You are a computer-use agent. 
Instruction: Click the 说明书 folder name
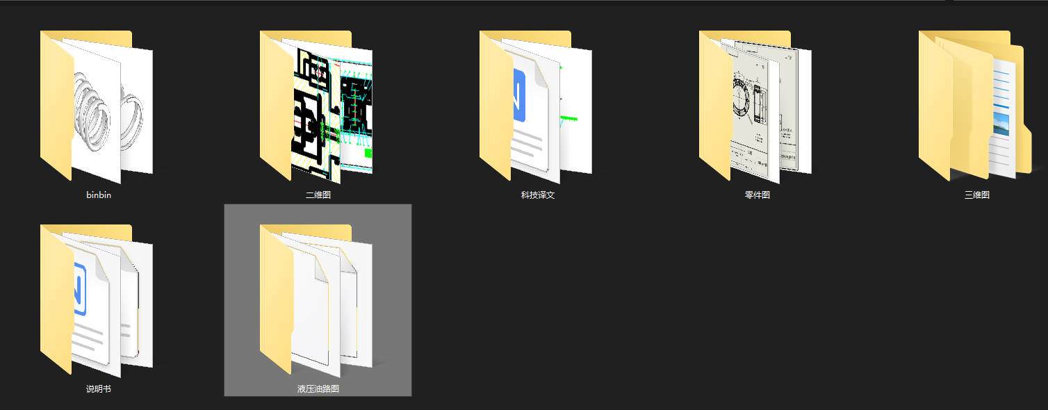click(x=99, y=389)
